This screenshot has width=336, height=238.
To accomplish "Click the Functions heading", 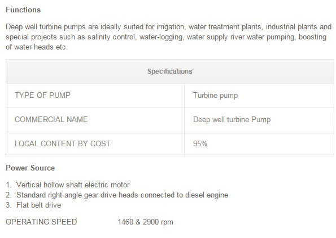I will pos(23,10).
